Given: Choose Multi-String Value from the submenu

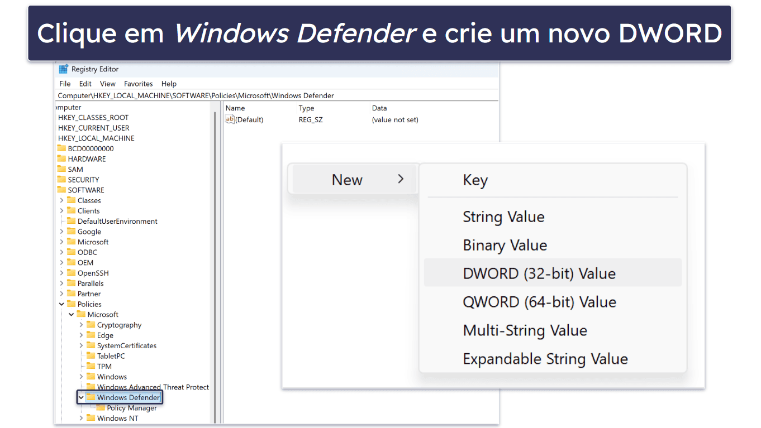Looking at the screenshot, I should point(553,330).
